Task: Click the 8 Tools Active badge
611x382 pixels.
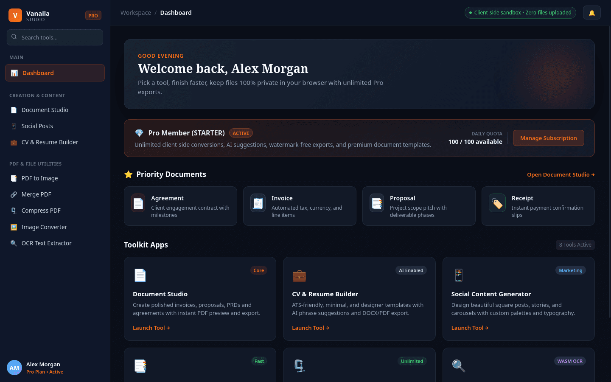Action: tap(575, 245)
